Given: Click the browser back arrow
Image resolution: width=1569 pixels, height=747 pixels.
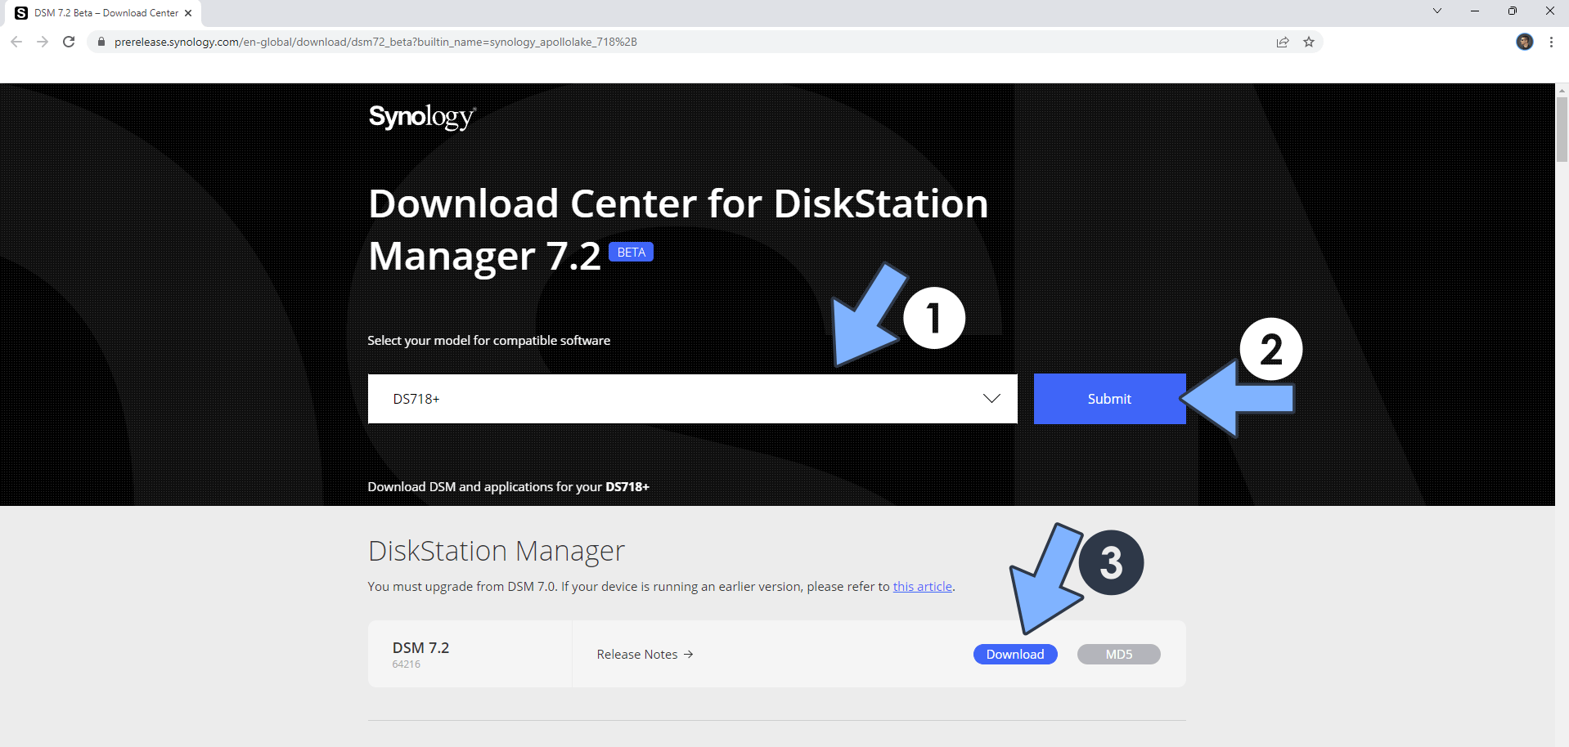Looking at the screenshot, I should coord(16,42).
